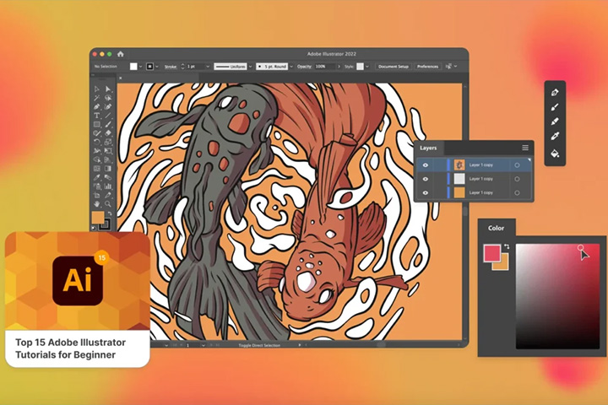The width and height of the screenshot is (608, 405).
Task: Hide the top Layer 1 copy layer
Action: [x=426, y=165]
